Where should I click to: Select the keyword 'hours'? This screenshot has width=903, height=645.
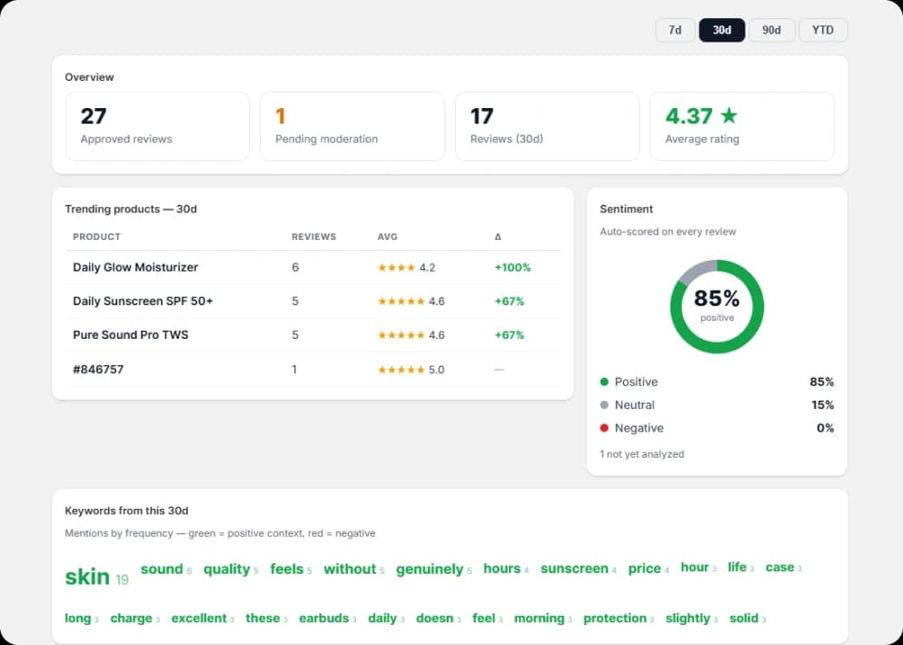[x=502, y=569]
